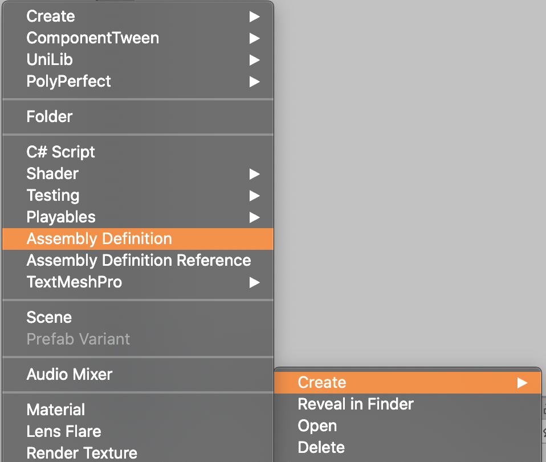Open the ComponentTween submenu
Viewport: 546px width, 462px height.
255,38
